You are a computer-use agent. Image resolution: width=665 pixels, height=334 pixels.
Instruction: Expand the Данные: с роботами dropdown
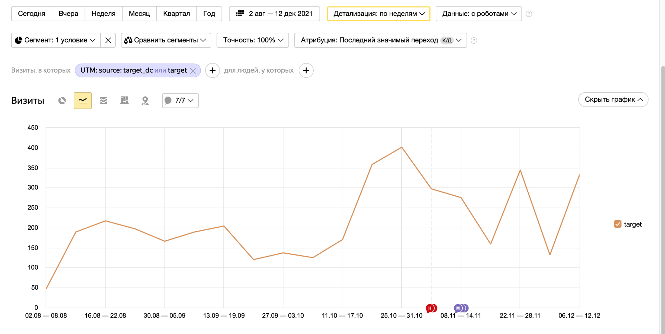[479, 14]
